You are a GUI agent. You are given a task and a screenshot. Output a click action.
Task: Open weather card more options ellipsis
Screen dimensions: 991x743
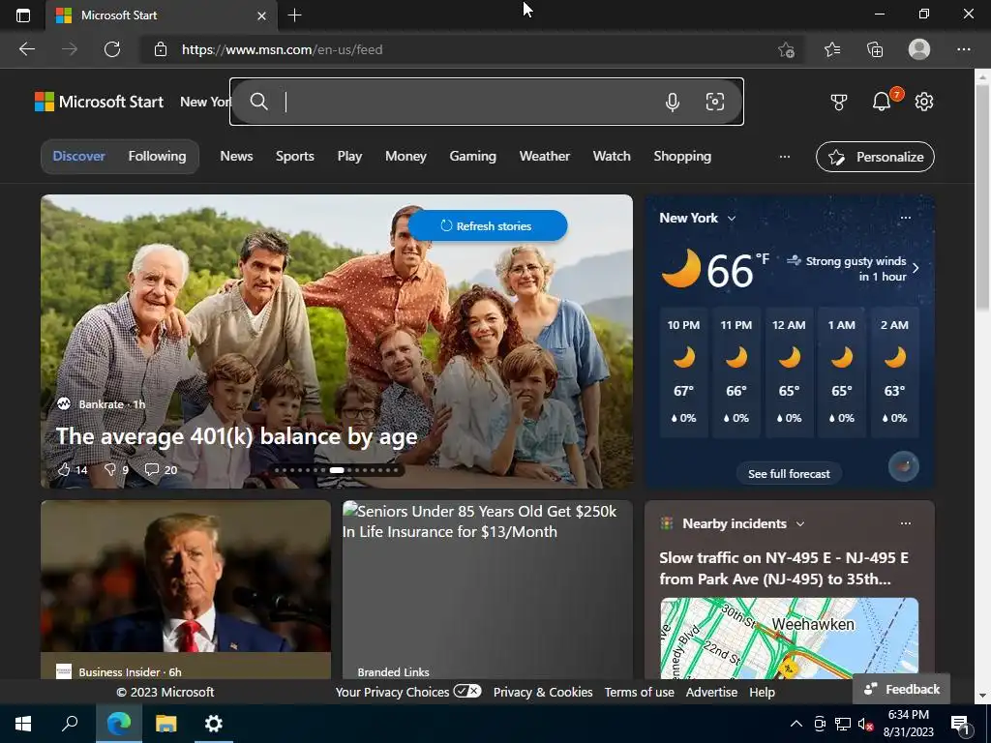(905, 218)
